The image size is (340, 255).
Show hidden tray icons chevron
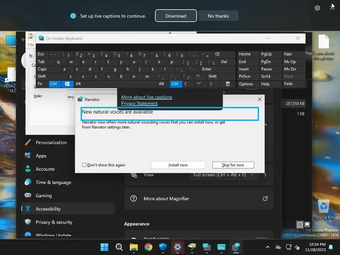[x=268, y=247]
